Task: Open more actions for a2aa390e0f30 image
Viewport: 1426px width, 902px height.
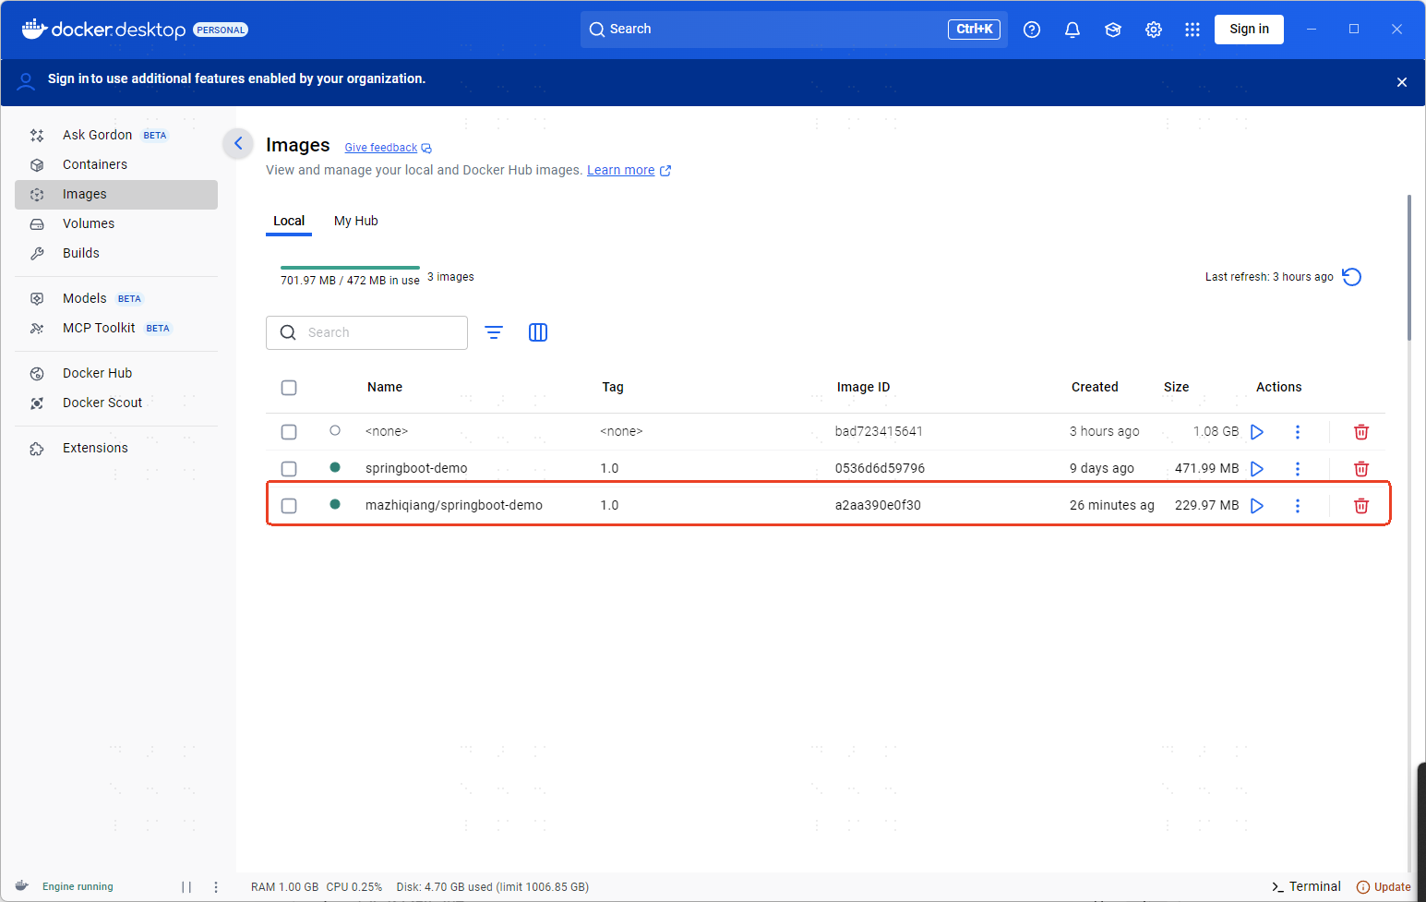Action: [x=1298, y=506]
